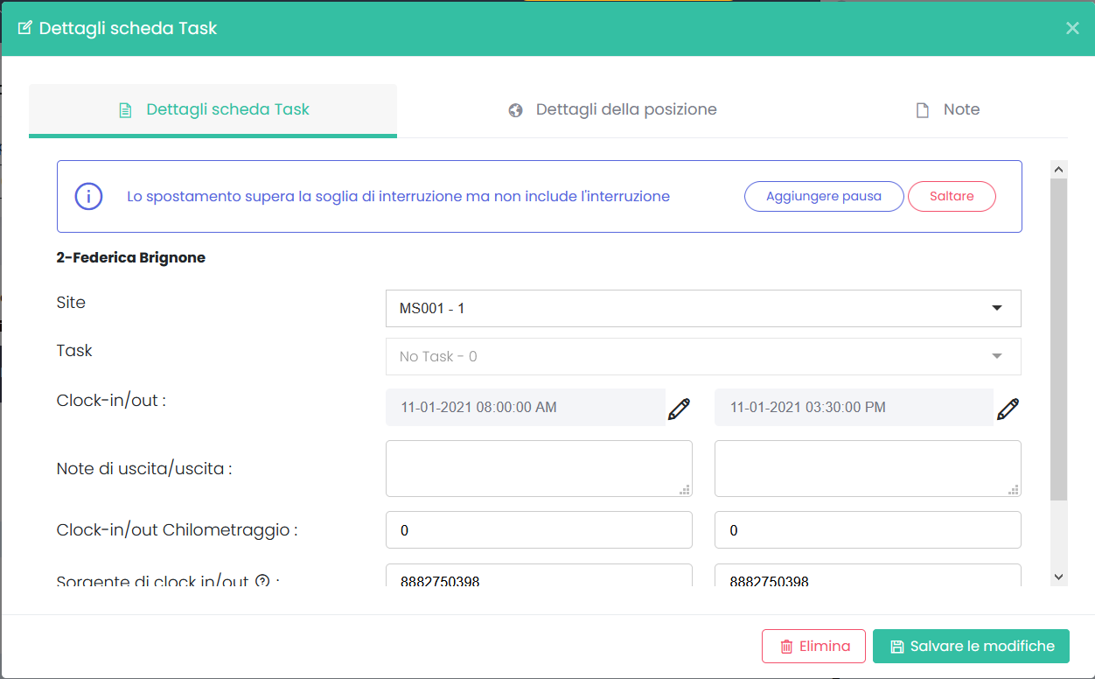The image size is (1095, 679).
Task: Close the Dettagli scheda Task dialog
Action: pyautogui.click(x=1072, y=28)
